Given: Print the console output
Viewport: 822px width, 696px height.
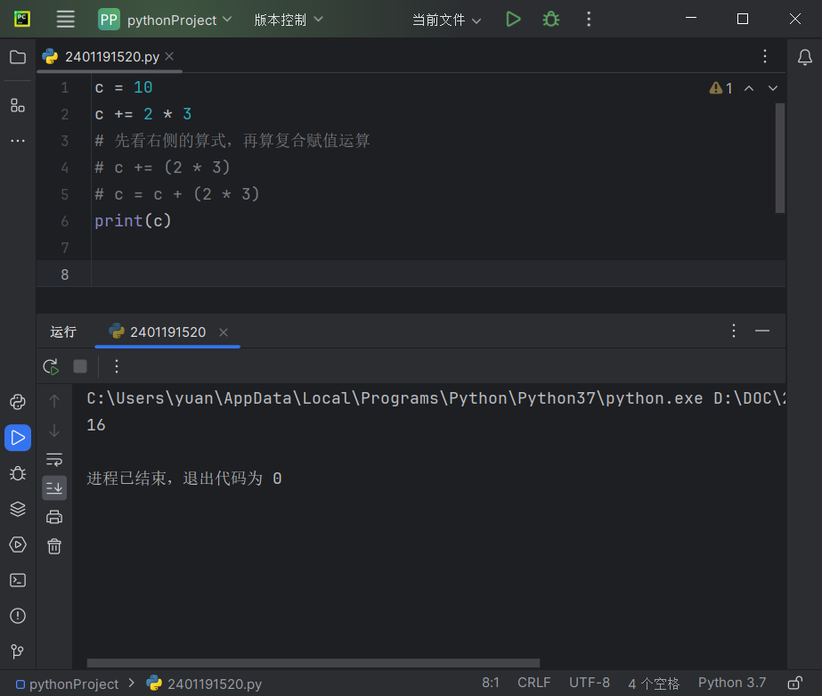Looking at the screenshot, I should [54, 517].
